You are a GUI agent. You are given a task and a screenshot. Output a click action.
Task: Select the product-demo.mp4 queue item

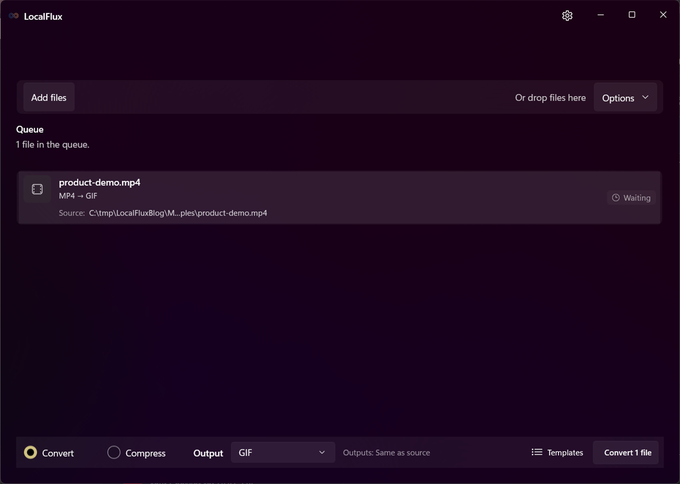pos(339,198)
